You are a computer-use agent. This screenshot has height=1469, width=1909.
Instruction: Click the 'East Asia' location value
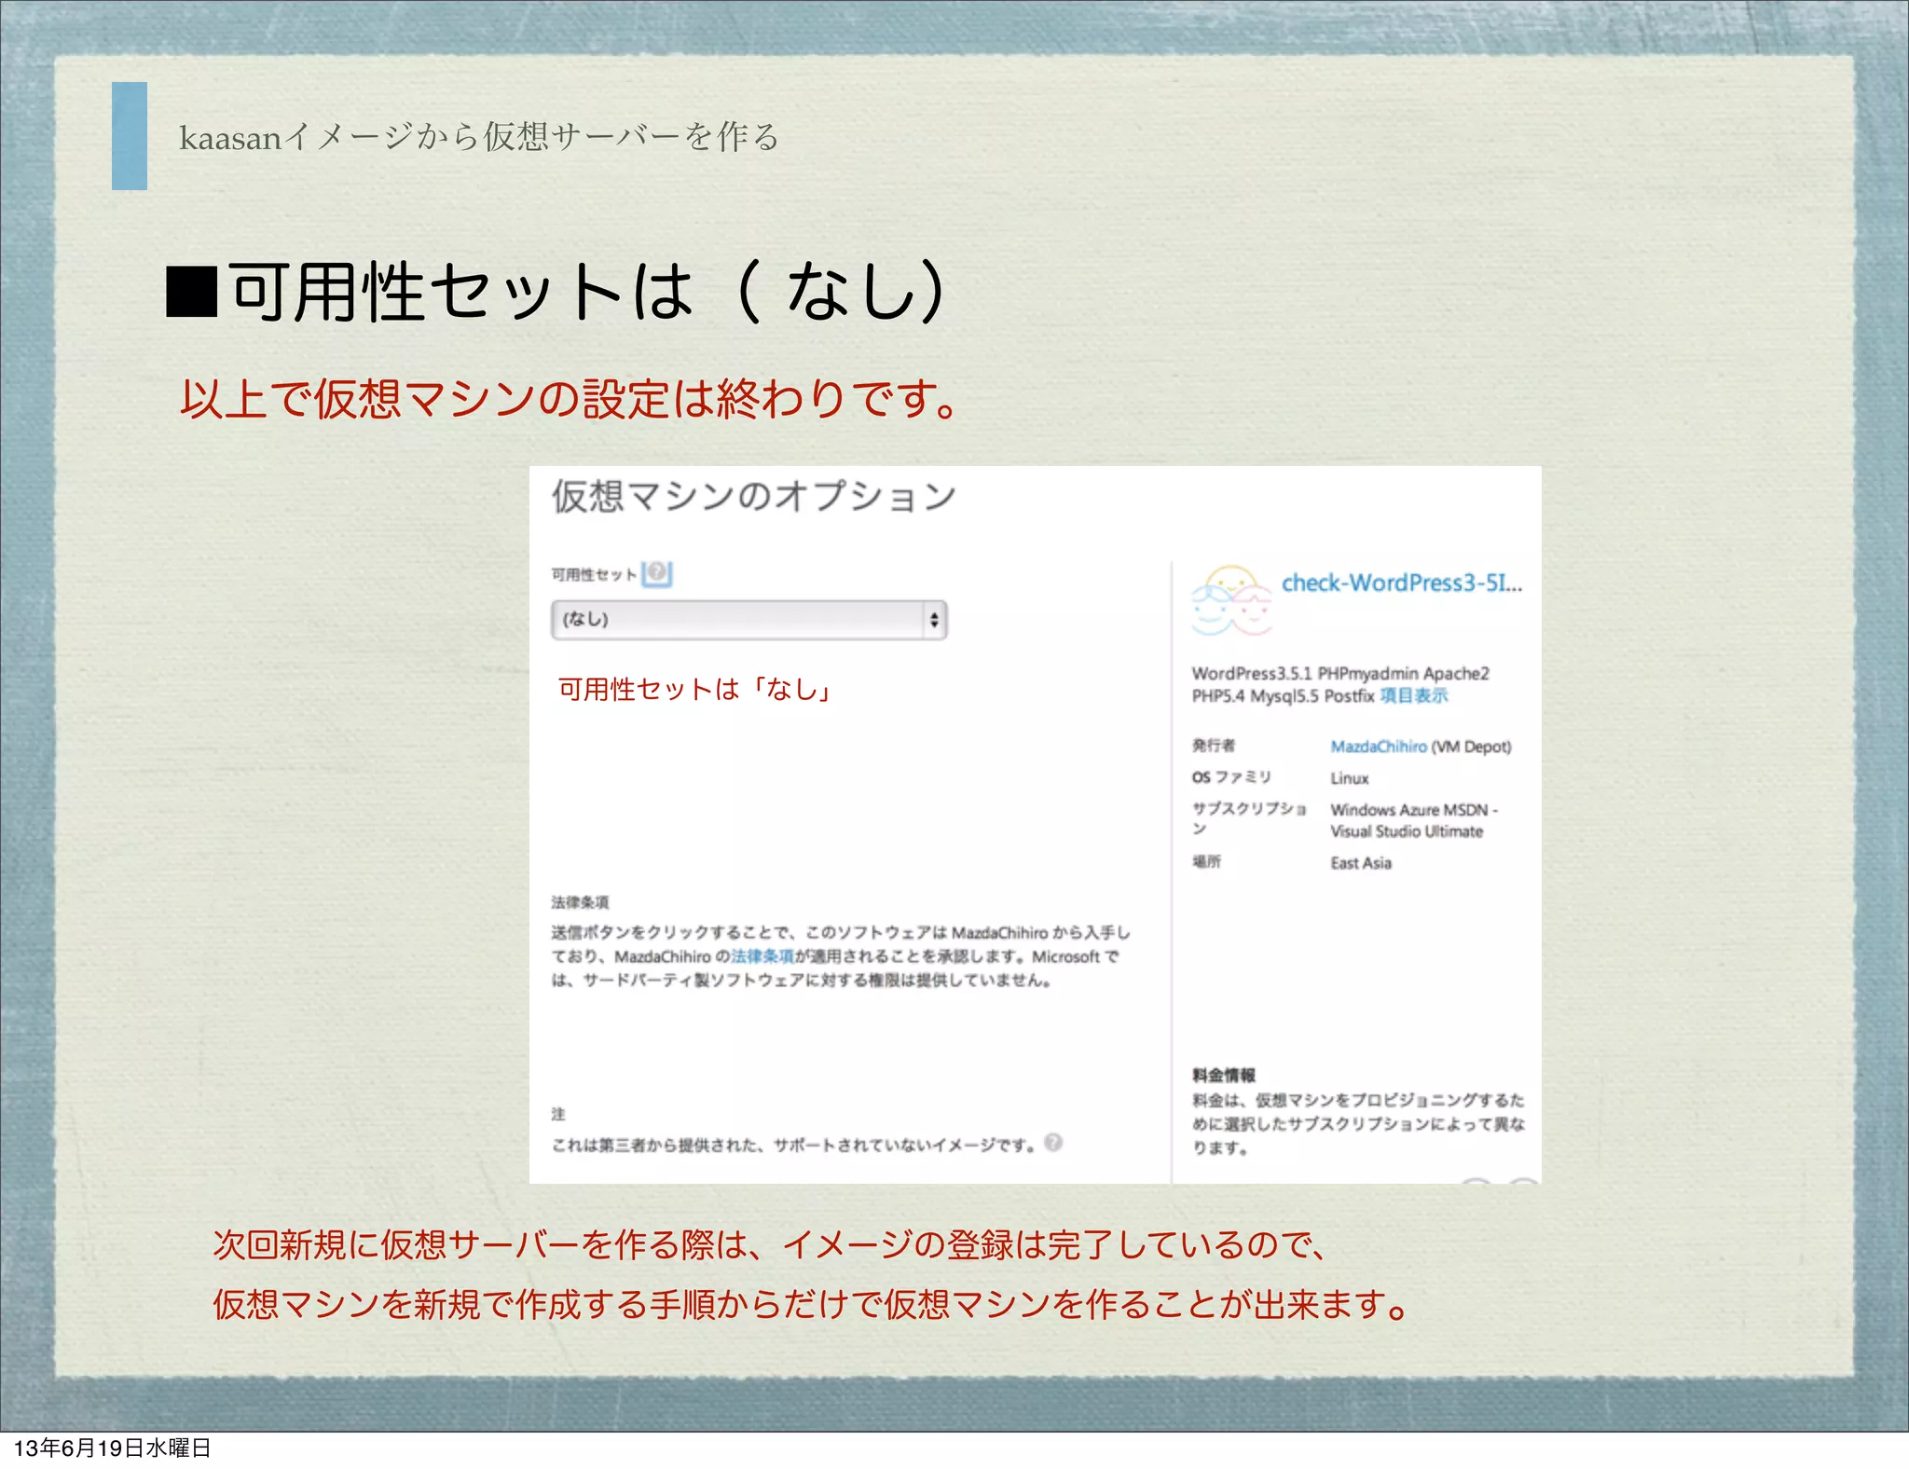[1360, 863]
